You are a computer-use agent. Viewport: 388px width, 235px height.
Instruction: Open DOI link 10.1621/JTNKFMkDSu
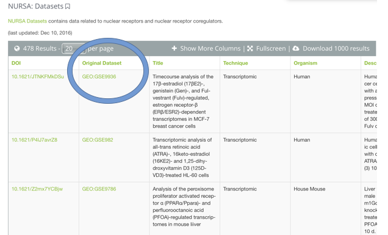38,76
